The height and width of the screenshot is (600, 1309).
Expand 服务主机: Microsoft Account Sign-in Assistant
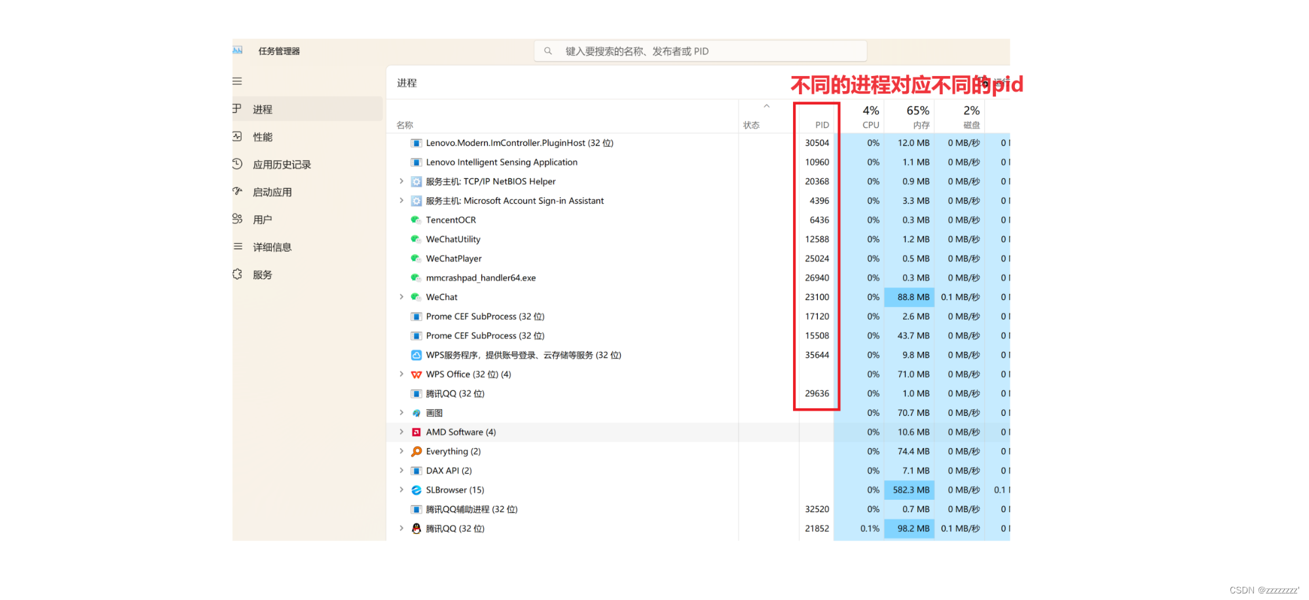point(401,200)
